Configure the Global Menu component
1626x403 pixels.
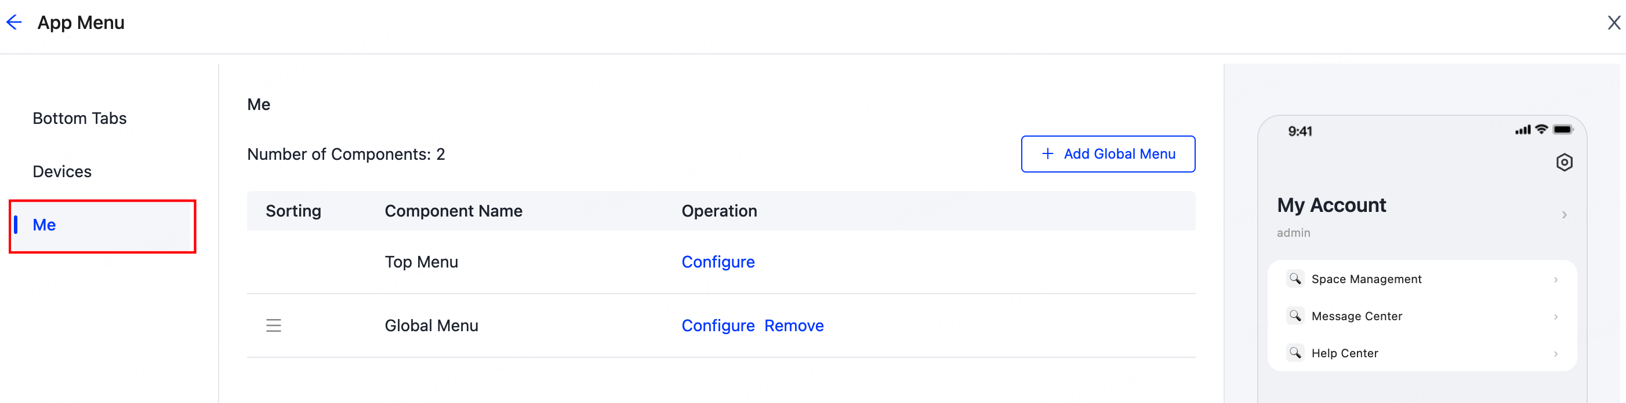718,325
